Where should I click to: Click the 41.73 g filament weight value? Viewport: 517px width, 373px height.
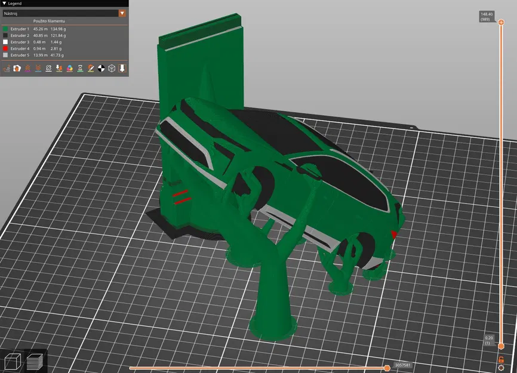tap(57, 56)
